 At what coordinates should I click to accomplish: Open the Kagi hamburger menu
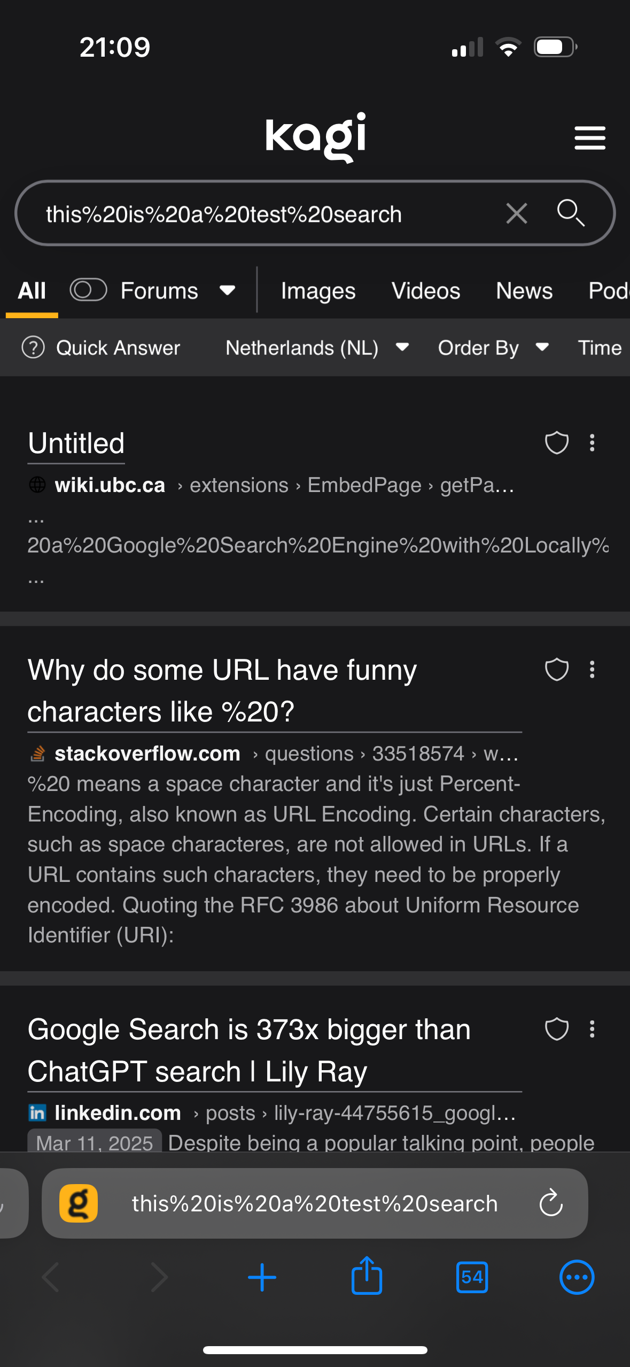point(589,138)
